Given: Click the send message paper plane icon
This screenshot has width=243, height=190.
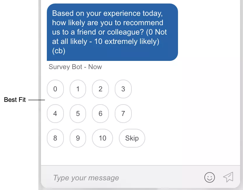Looking at the screenshot, I should tap(229, 177).
